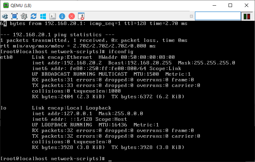
Task: Click the red and green indicator button
Action: (x=247, y=17)
